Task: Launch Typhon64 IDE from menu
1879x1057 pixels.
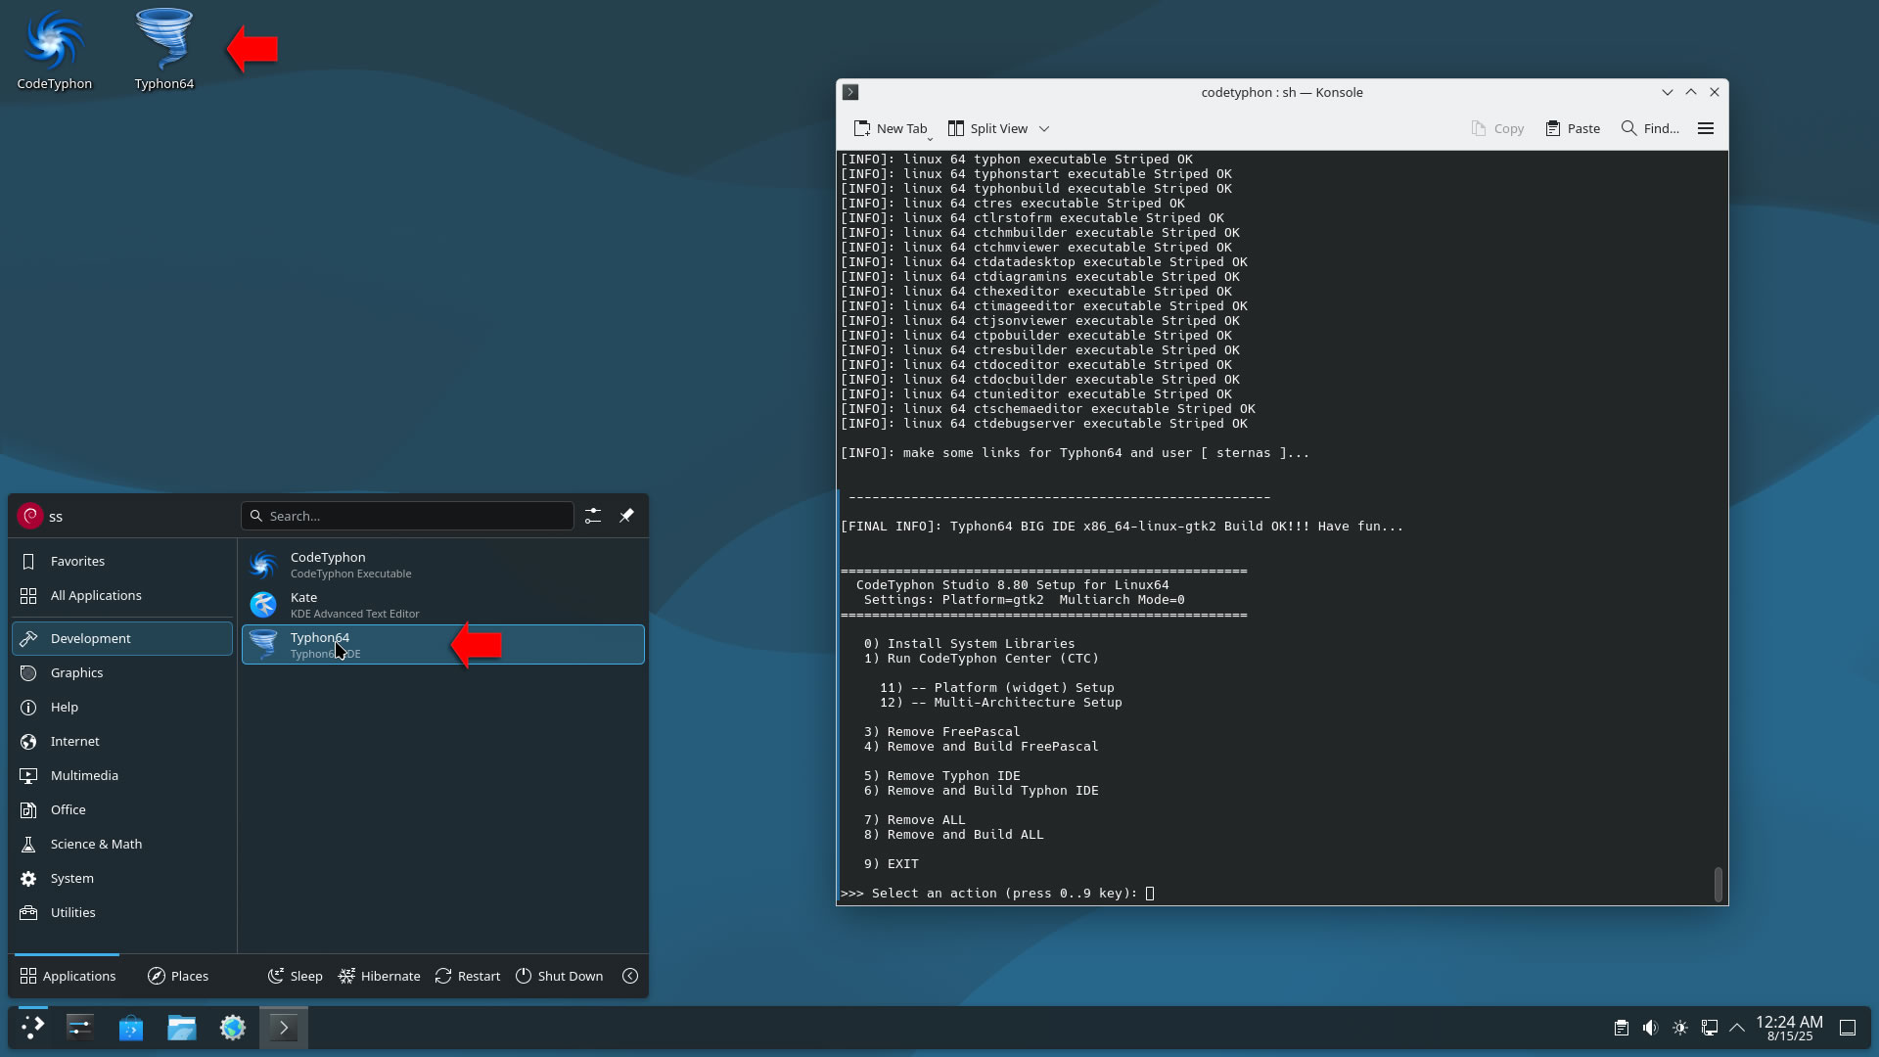Action: [443, 645]
